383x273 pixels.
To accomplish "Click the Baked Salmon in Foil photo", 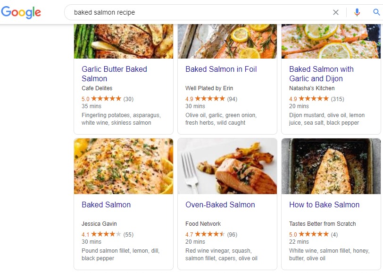I will [x=227, y=42].
